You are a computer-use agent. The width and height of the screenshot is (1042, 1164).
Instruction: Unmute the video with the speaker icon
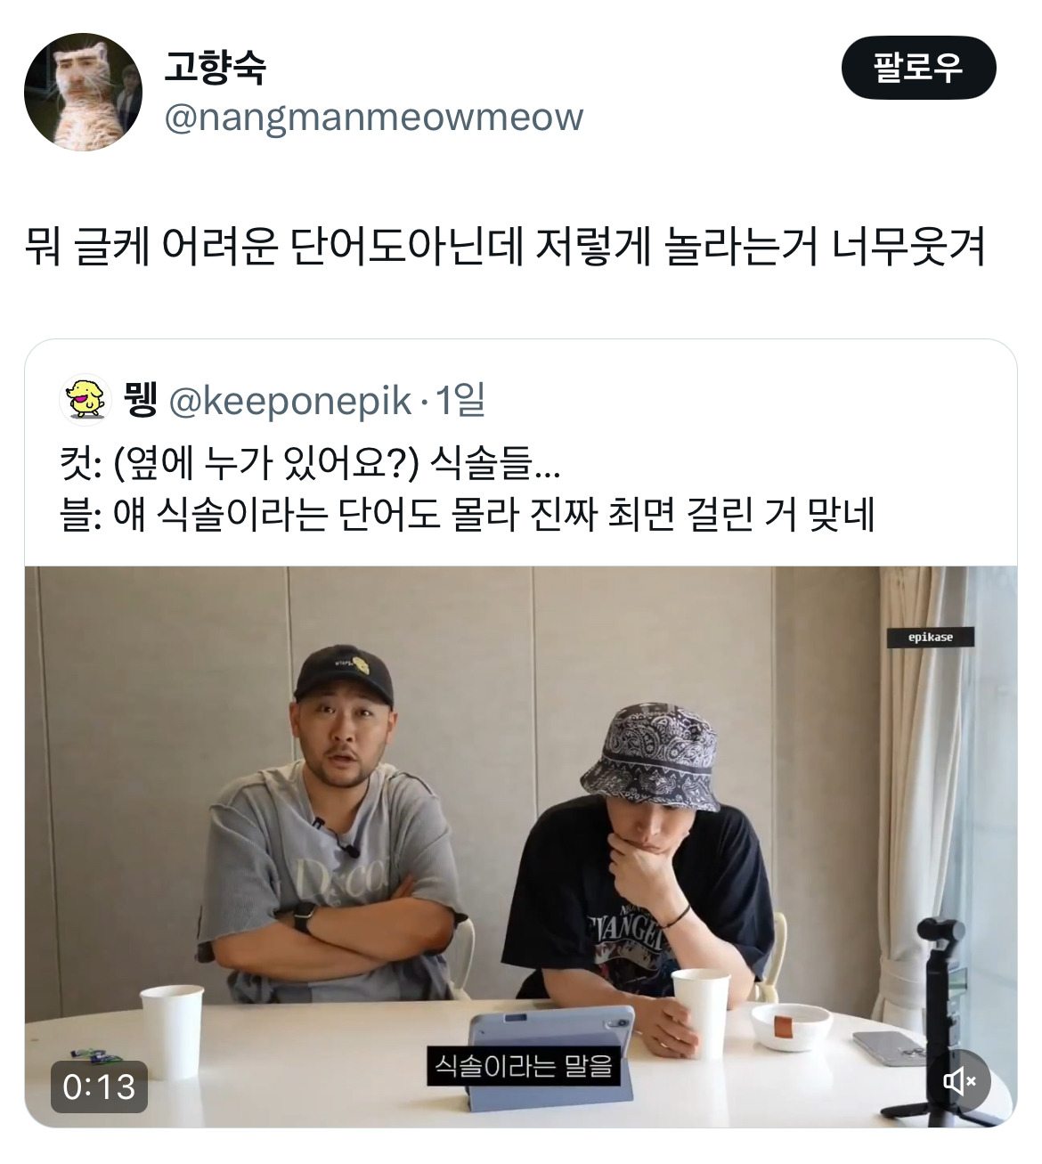(959, 1081)
